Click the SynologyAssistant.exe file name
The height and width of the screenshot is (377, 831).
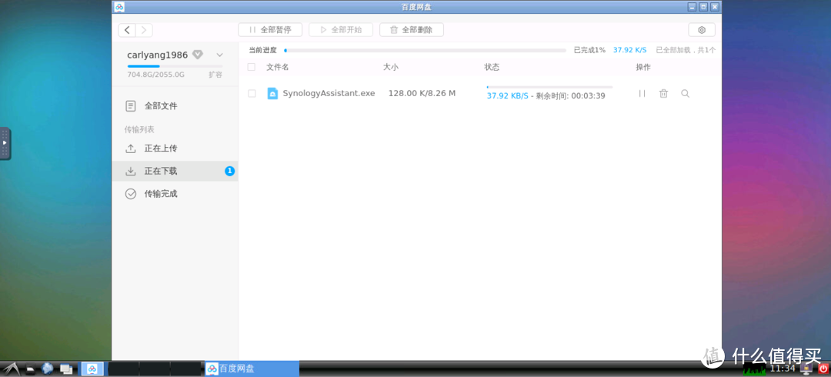click(329, 93)
